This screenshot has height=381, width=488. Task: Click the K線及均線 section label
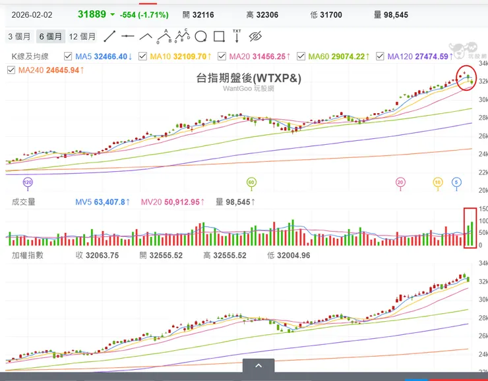pyautogui.click(x=30, y=57)
